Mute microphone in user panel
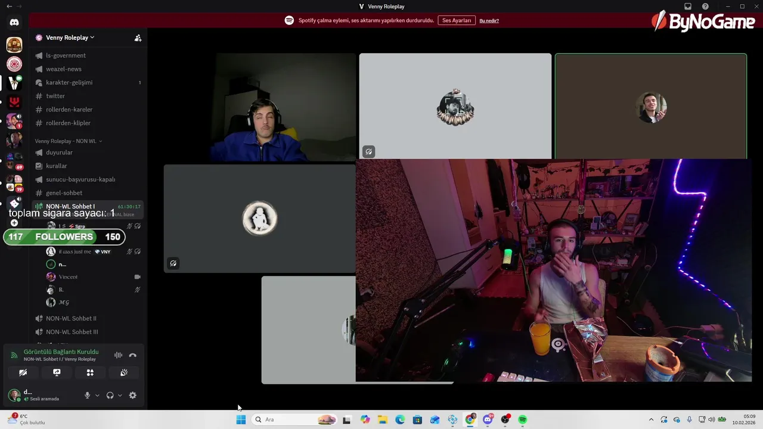 (x=87, y=395)
